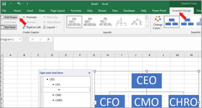
Task: Click the Promote arrow button
Action: click(30, 17)
